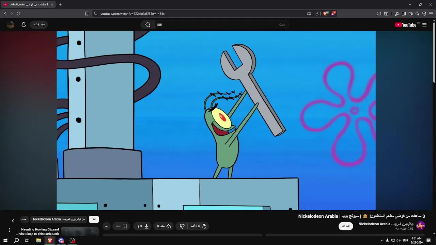The height and width of the screenshot is (245, 436).
Task: Open the Create video button
Action: point(39,24)
